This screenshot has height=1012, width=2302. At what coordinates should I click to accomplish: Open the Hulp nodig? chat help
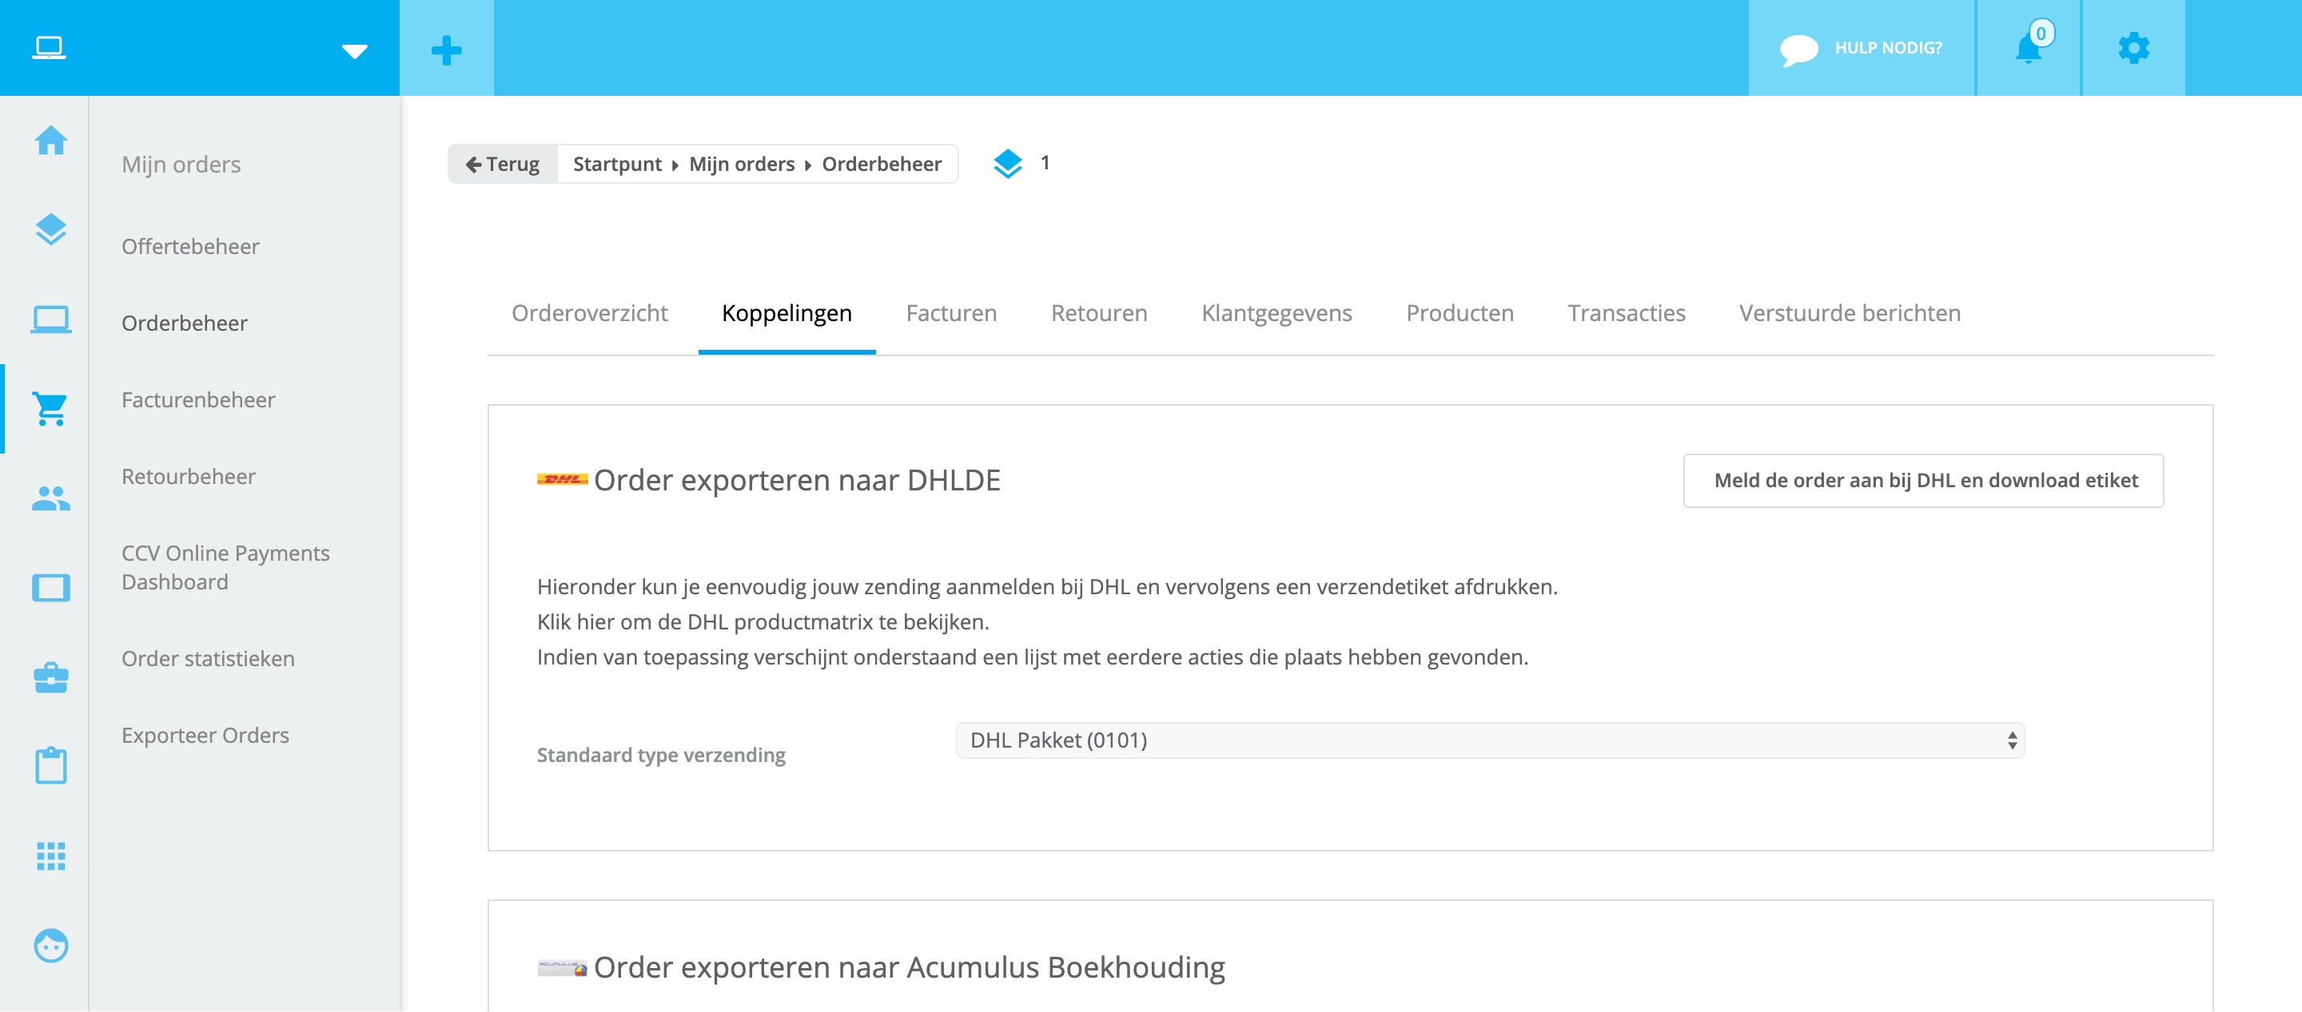1861,48
